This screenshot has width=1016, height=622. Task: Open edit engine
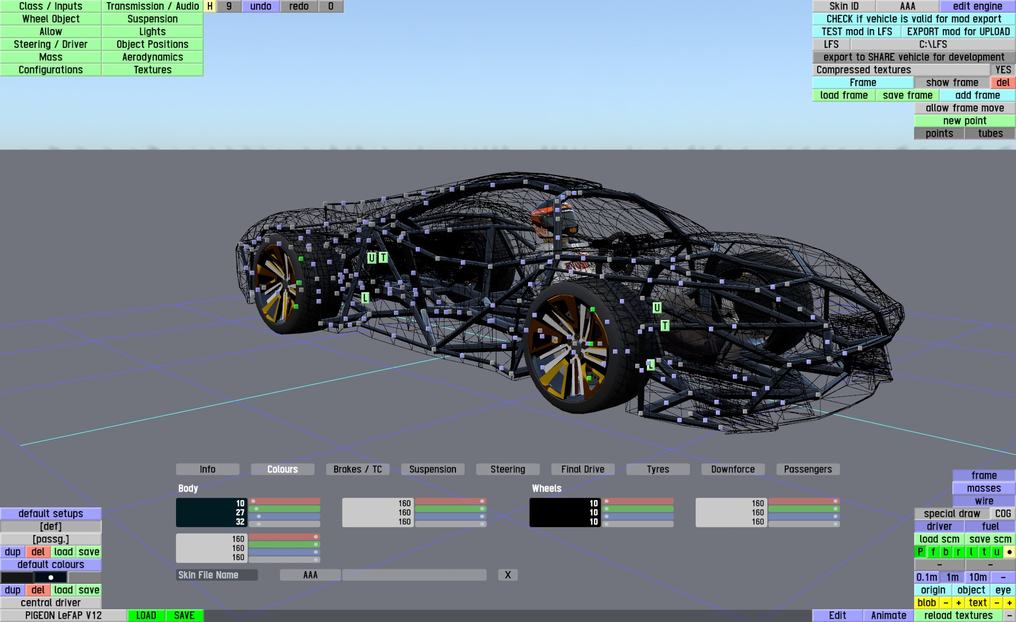pyautogui.click(x=977, y=6)
